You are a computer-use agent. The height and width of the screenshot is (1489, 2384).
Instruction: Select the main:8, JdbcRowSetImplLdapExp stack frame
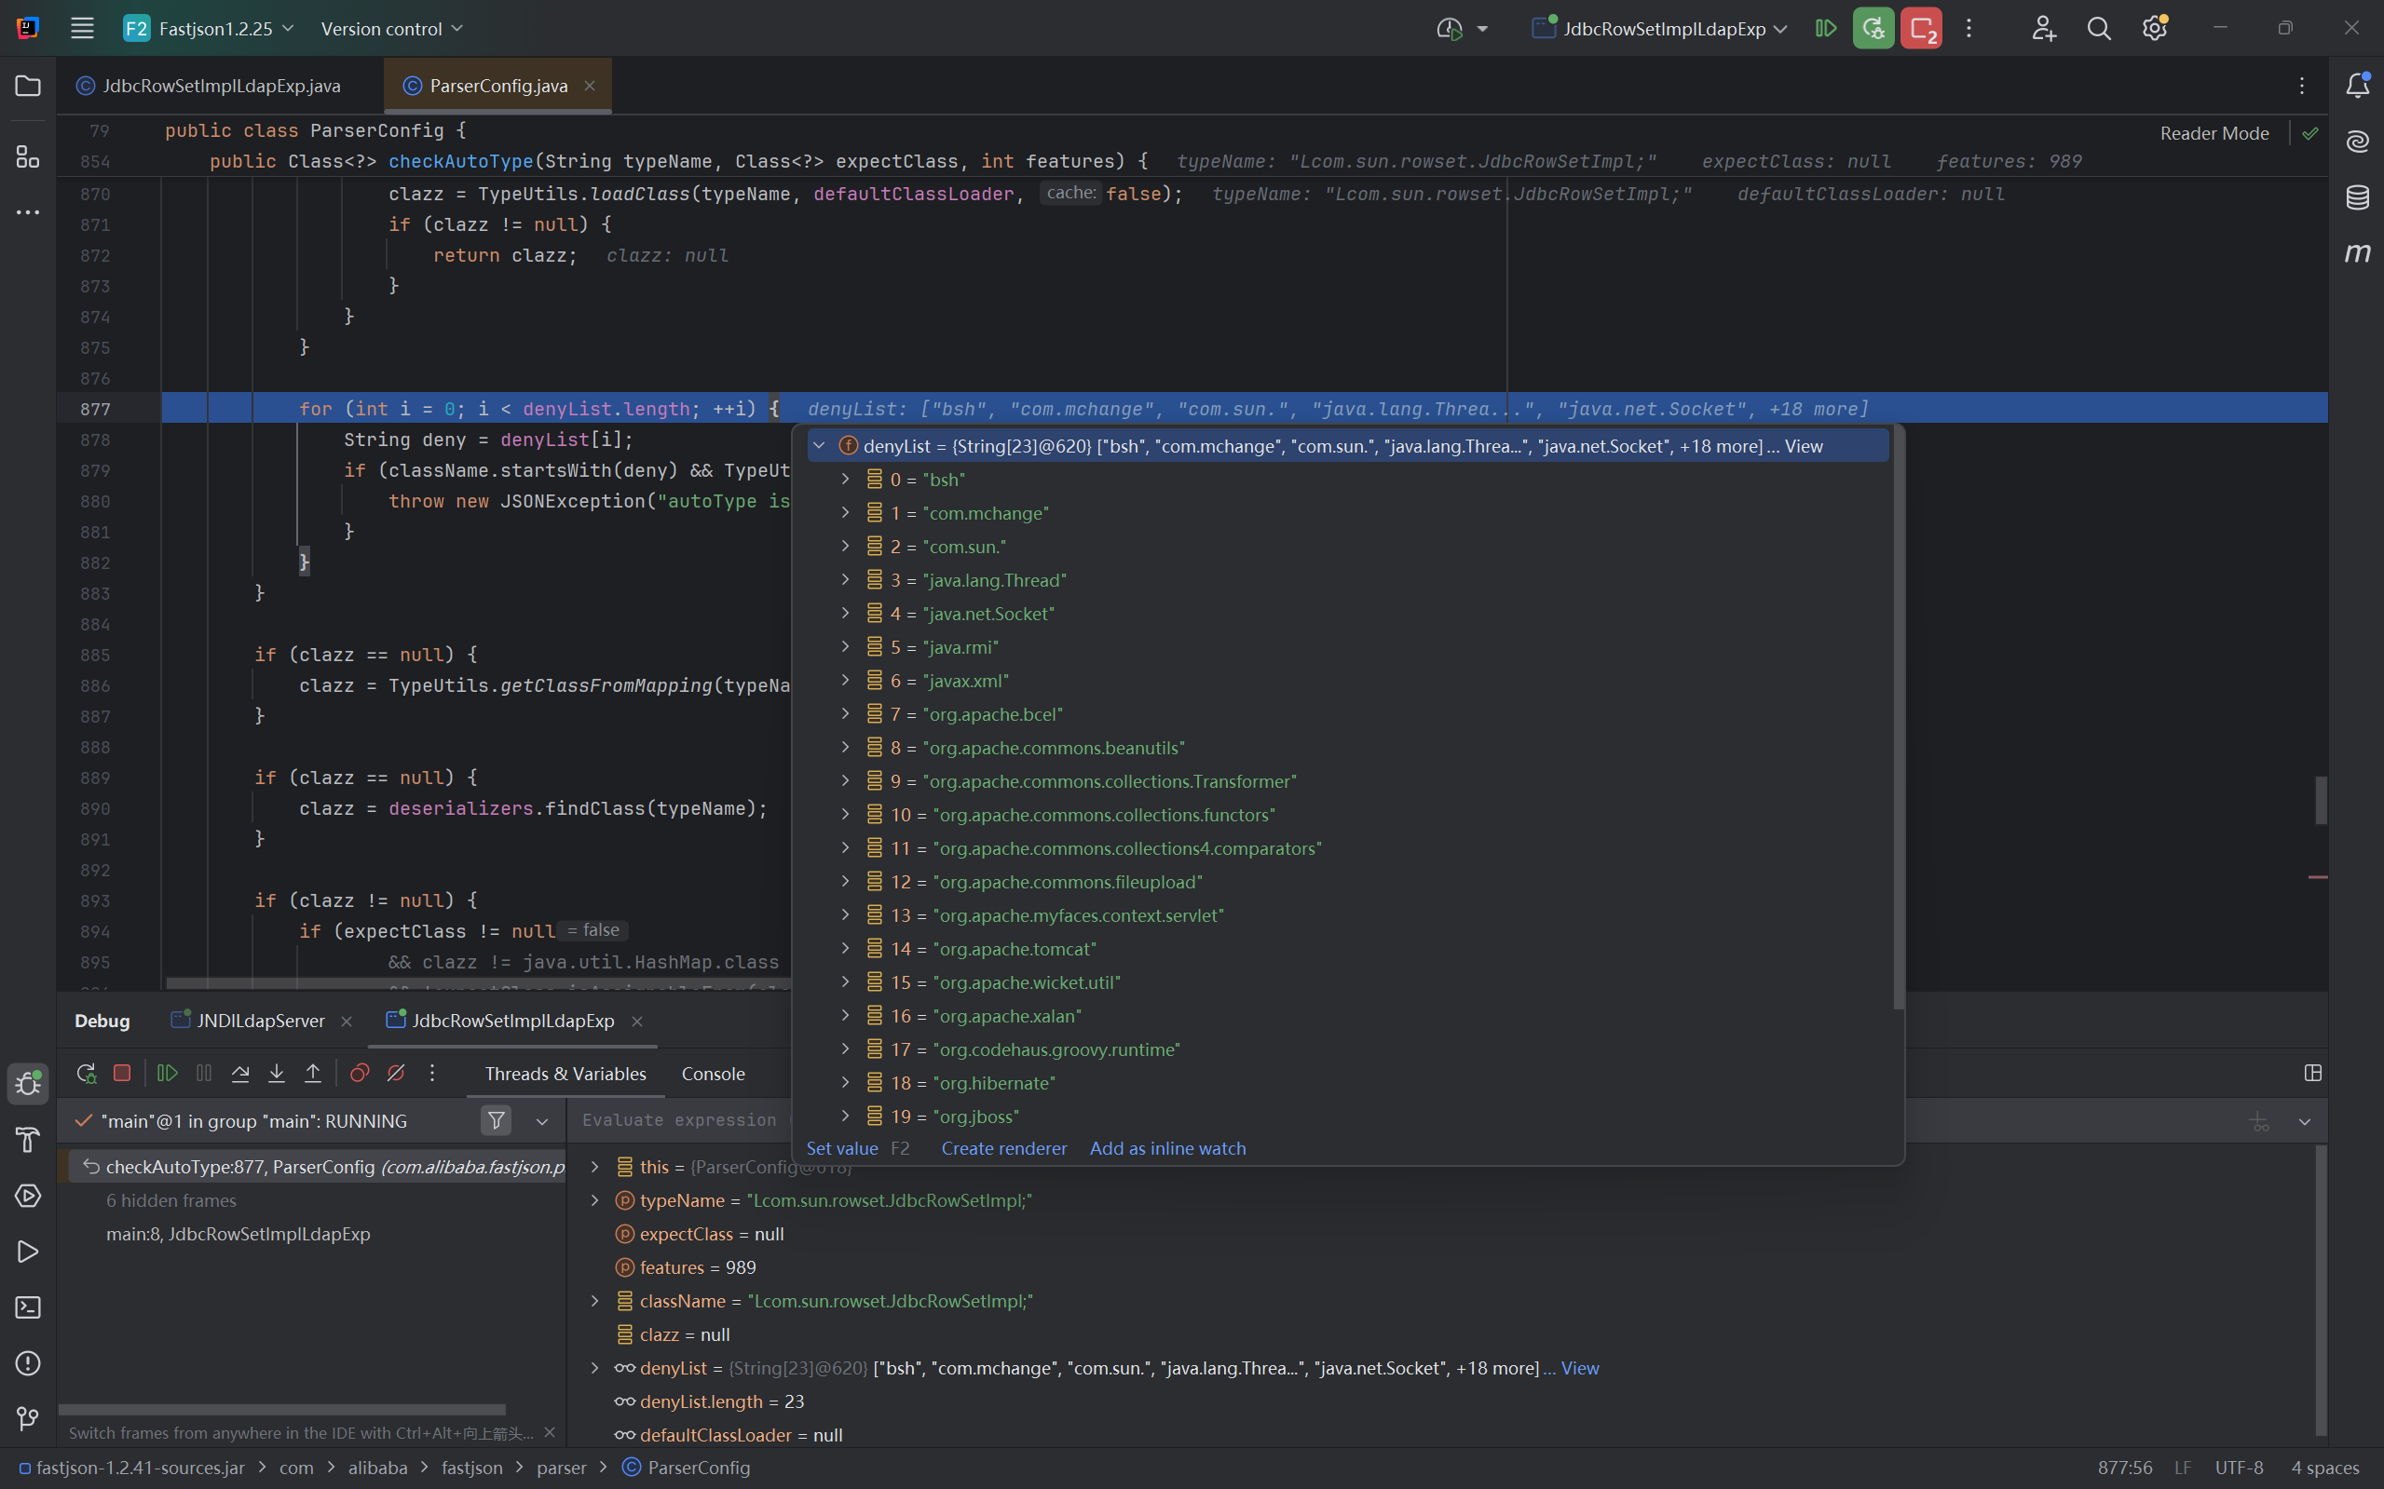click(x=238, y=1234)
